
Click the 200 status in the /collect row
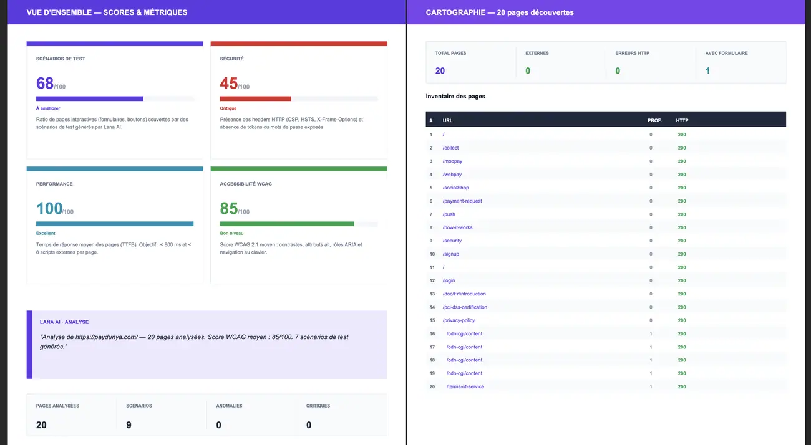[x=682, y=148]
